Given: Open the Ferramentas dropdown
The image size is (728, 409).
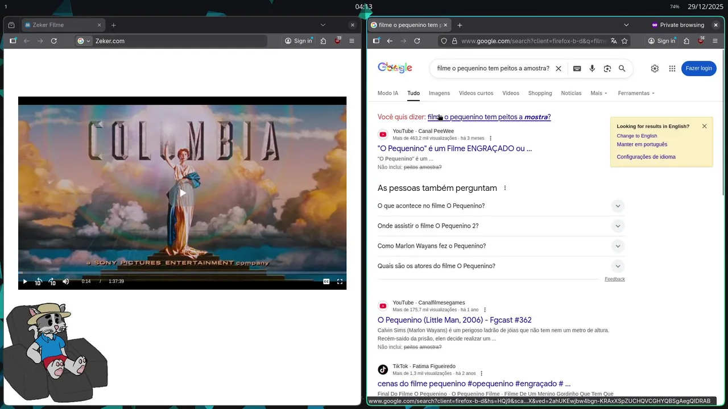Looking at the screenshot, I should [636, 93].
